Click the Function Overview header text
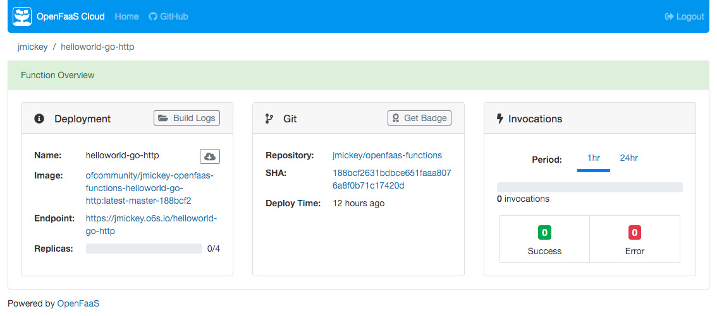 point(58,75)
